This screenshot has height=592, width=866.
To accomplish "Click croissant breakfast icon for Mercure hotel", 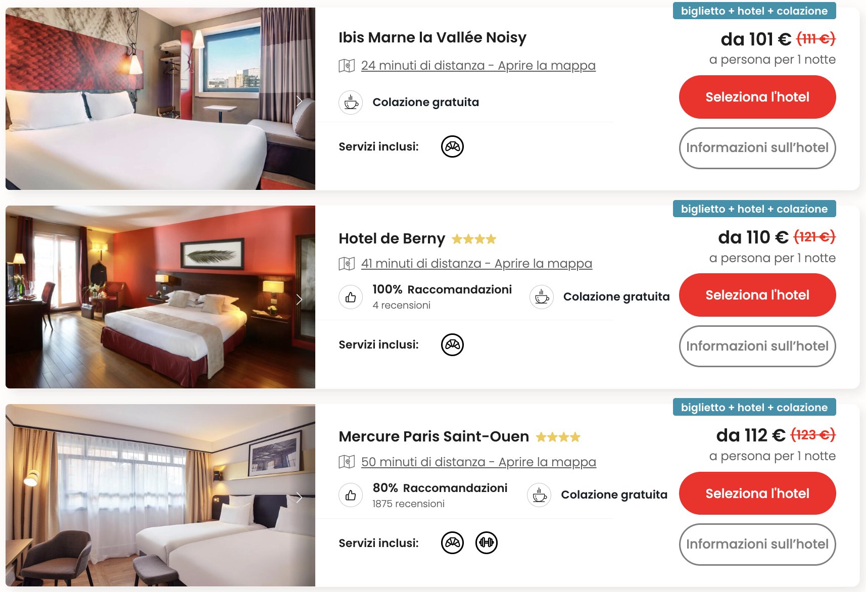I will click(452, 543).
